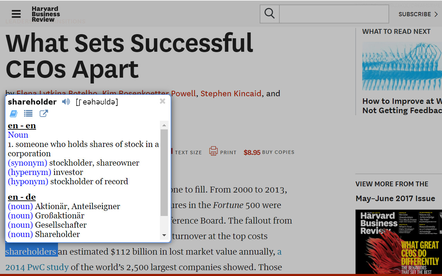
Task: Click the 'What Sets Successful CEOs Apart' headline
Action: 129,56
